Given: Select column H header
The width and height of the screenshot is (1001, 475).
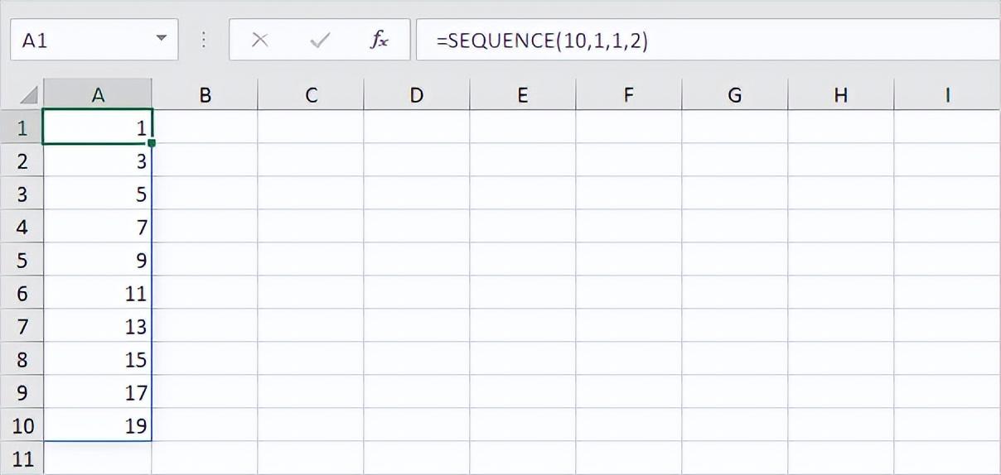Looking at the screenshot, I should [841, 95].
